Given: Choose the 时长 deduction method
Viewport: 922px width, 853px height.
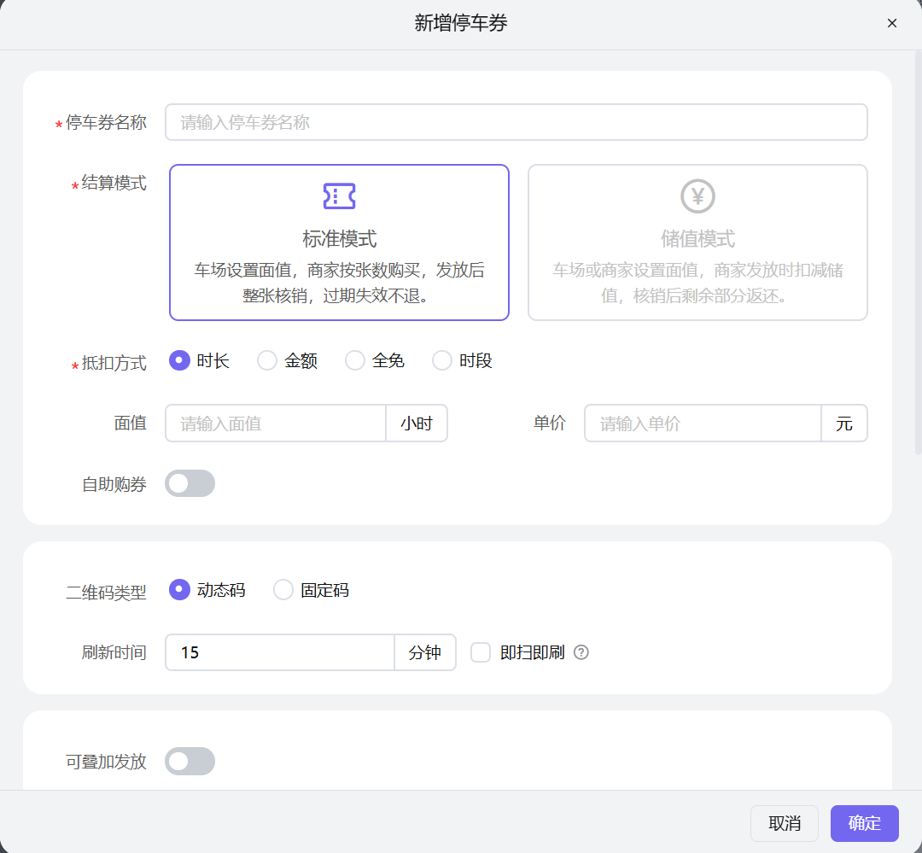Looking at the screenshot, I should [179, 360].
